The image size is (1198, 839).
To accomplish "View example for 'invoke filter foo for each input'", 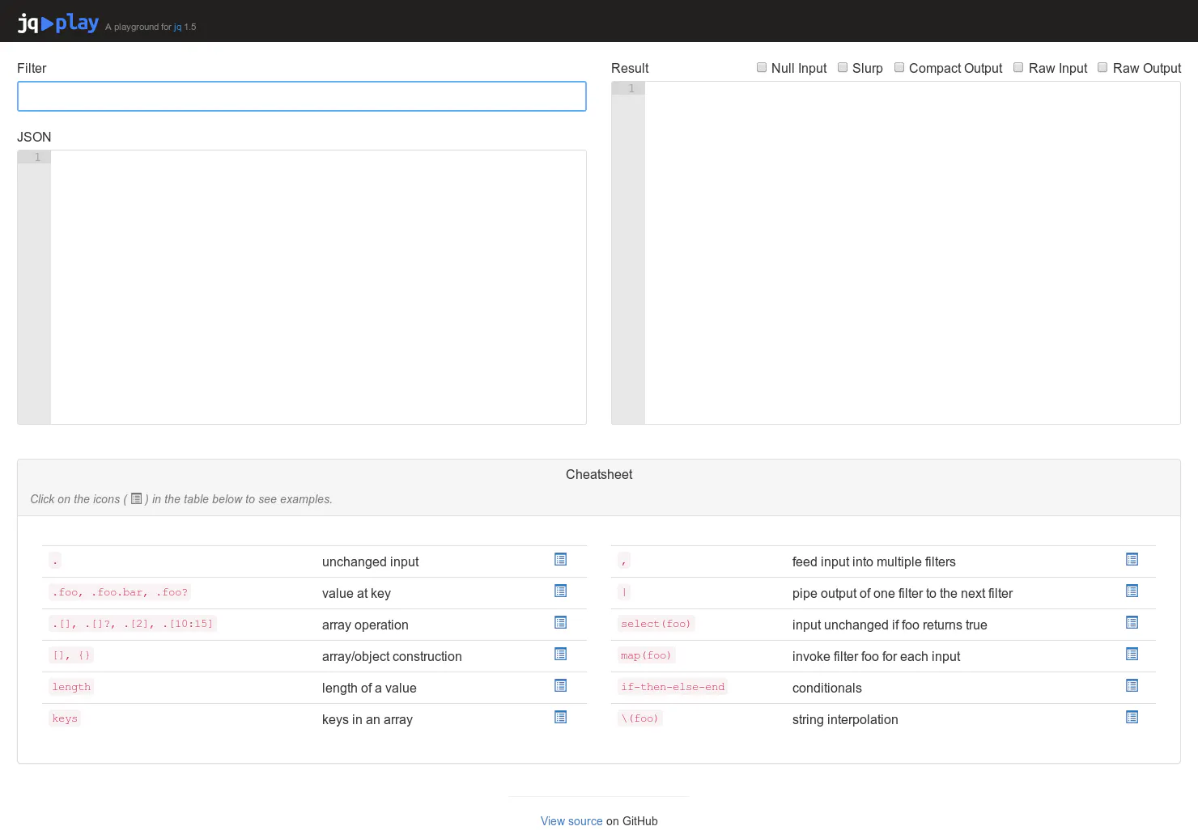I will click(1132, 654).
